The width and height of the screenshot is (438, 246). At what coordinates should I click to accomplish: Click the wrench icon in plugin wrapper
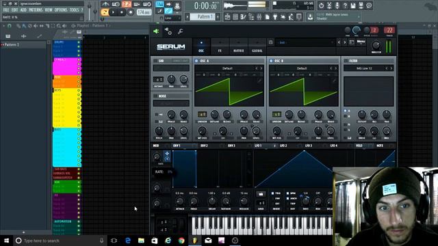(x=181, y=31)
